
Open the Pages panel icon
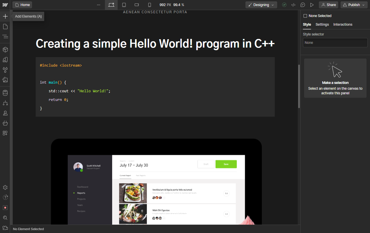[5, 27]
